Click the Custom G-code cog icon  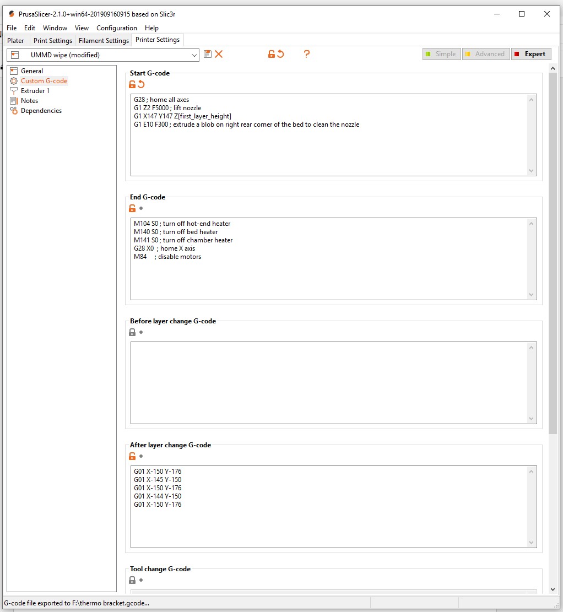[x=14, y=81]
